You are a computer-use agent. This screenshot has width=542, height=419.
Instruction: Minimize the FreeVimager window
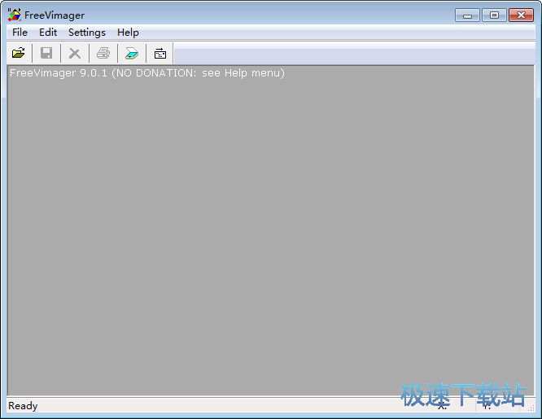(467, 15)
